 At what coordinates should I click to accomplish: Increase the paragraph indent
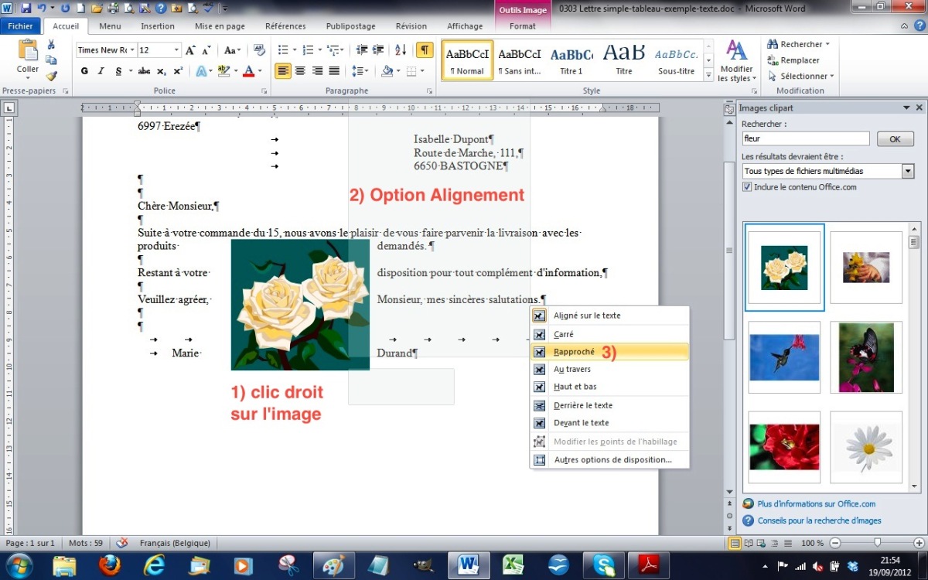click(379, 50)
